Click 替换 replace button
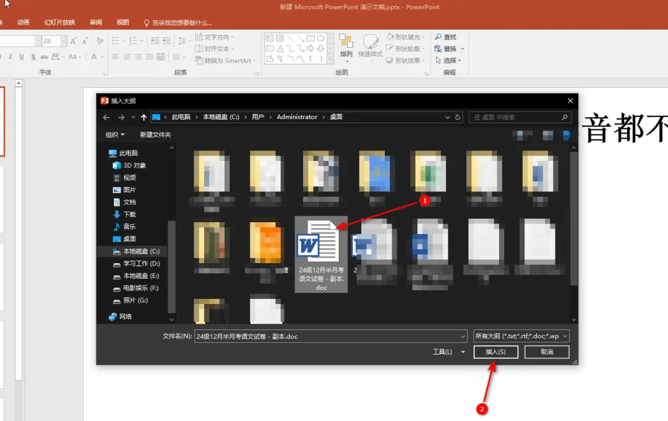 coord(445,49)
